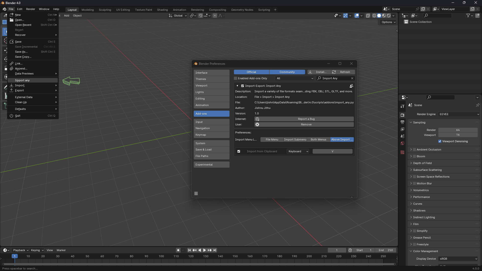Image resolution: width=482 pixels, height=271 pixels.
Task: Switch viewport to Rendered shading mode
Action: coord(389,16)
